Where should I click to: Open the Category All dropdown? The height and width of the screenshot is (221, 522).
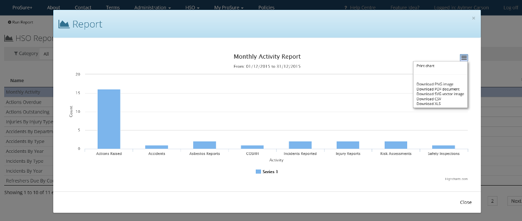click(x=46, y=54)
